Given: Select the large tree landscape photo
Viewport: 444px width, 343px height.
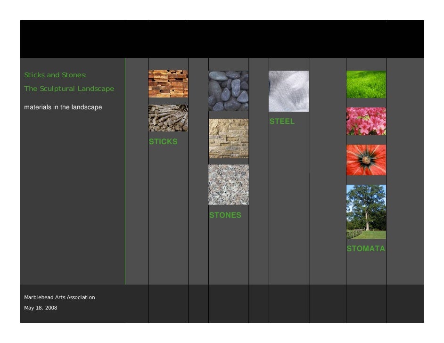Looking at the screenshot, I should tap(366, 212).
